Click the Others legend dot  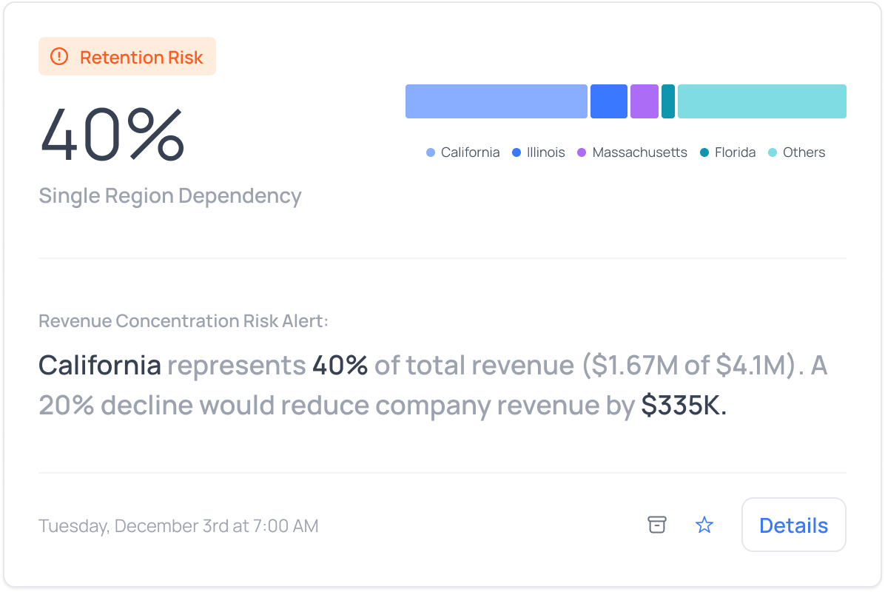773,152
